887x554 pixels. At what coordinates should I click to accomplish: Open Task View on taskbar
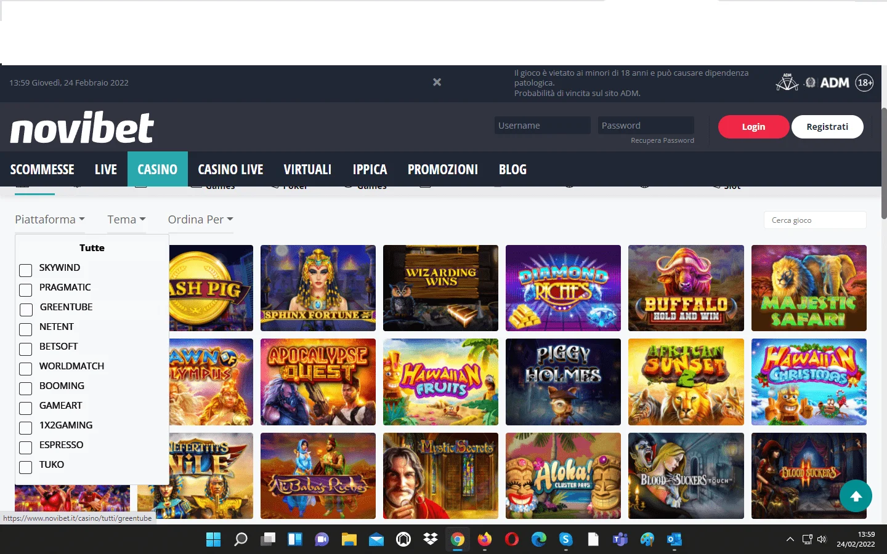pos(268,540)
